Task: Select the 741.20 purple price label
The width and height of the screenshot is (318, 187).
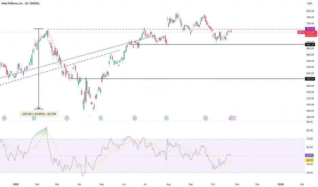Action: (x=310, y=29)
